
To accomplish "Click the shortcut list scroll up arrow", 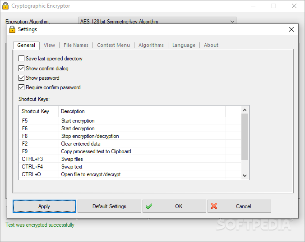I will (x=245, y=110).
